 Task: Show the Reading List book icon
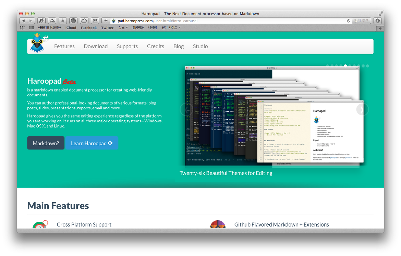[x=23, y=28]
